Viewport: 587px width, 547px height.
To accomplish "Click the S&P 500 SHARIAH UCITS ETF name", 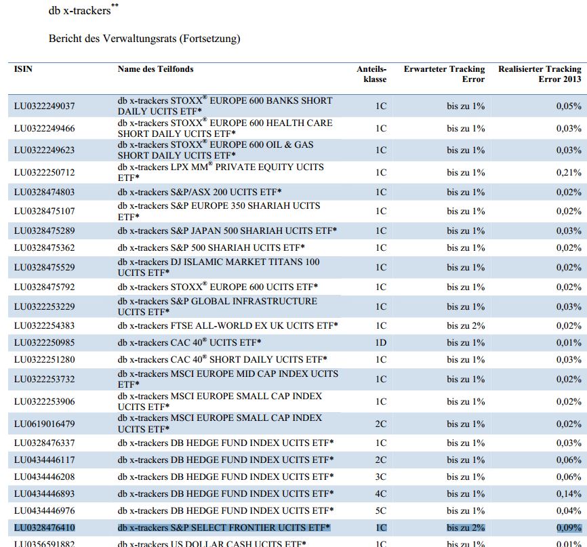I will point(211,248).
